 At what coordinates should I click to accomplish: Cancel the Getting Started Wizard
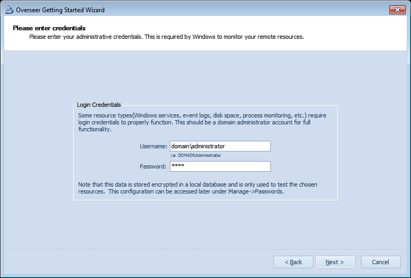(381, 262)
